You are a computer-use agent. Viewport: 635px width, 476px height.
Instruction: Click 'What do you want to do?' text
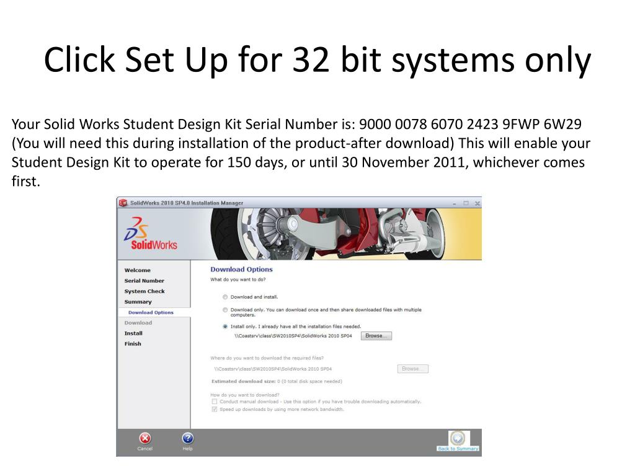238,280
